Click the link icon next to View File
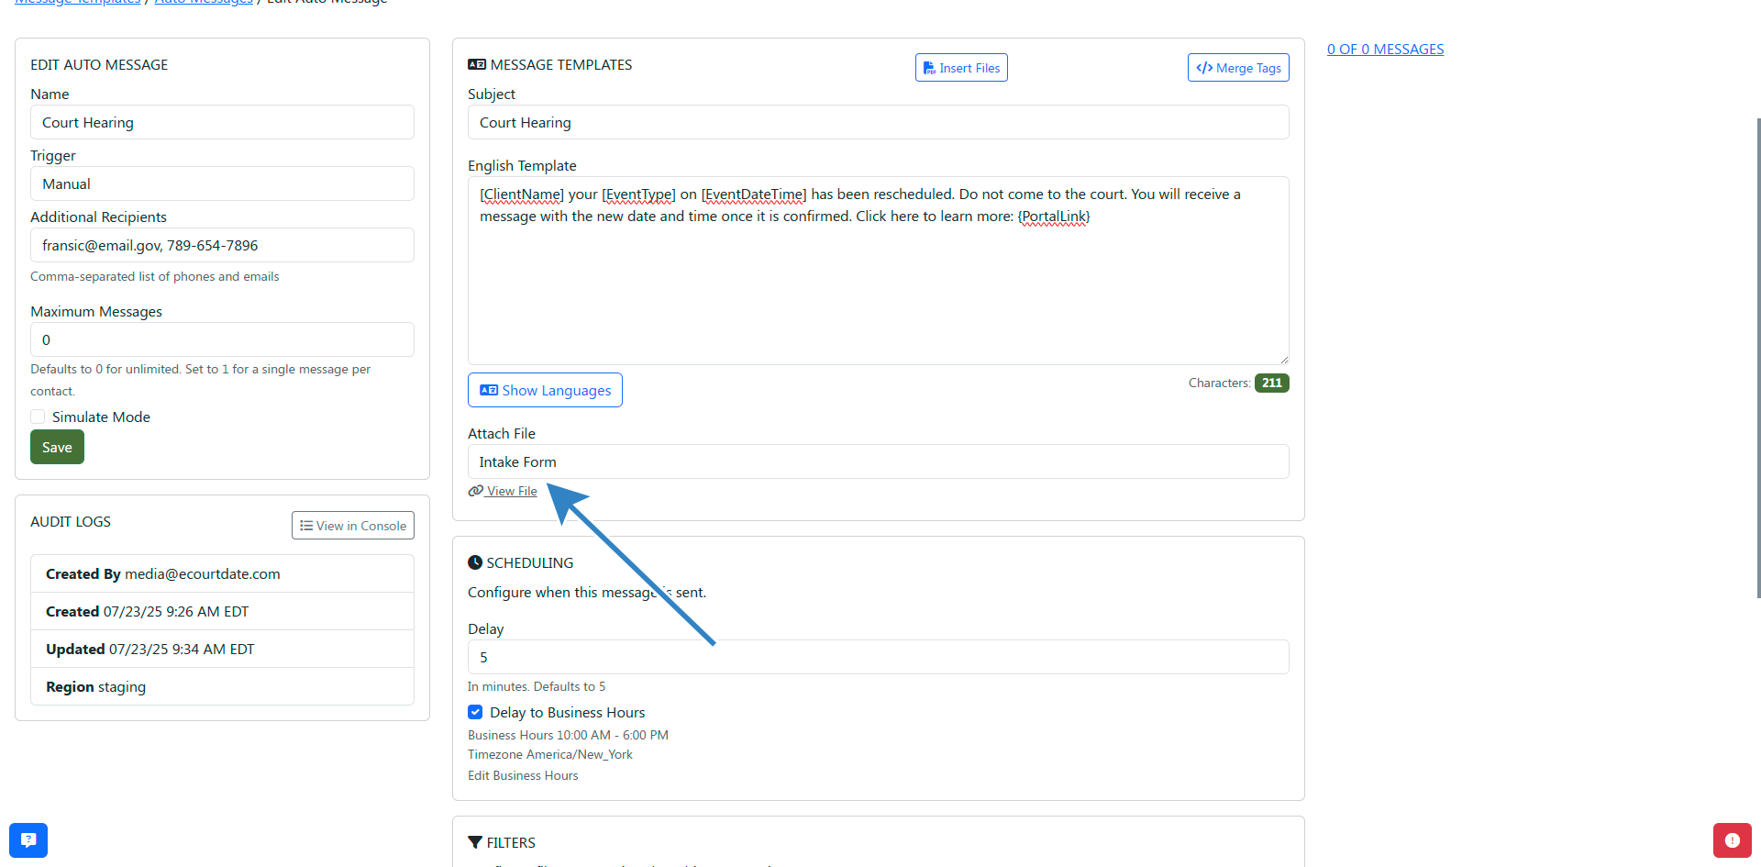 coord(476,491)
